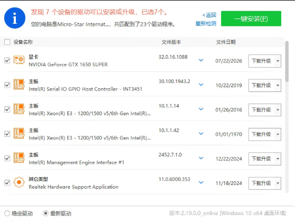Click Realtek Hardware Support Application text
This screenshot has height=222, width=295.
(73, 187)
